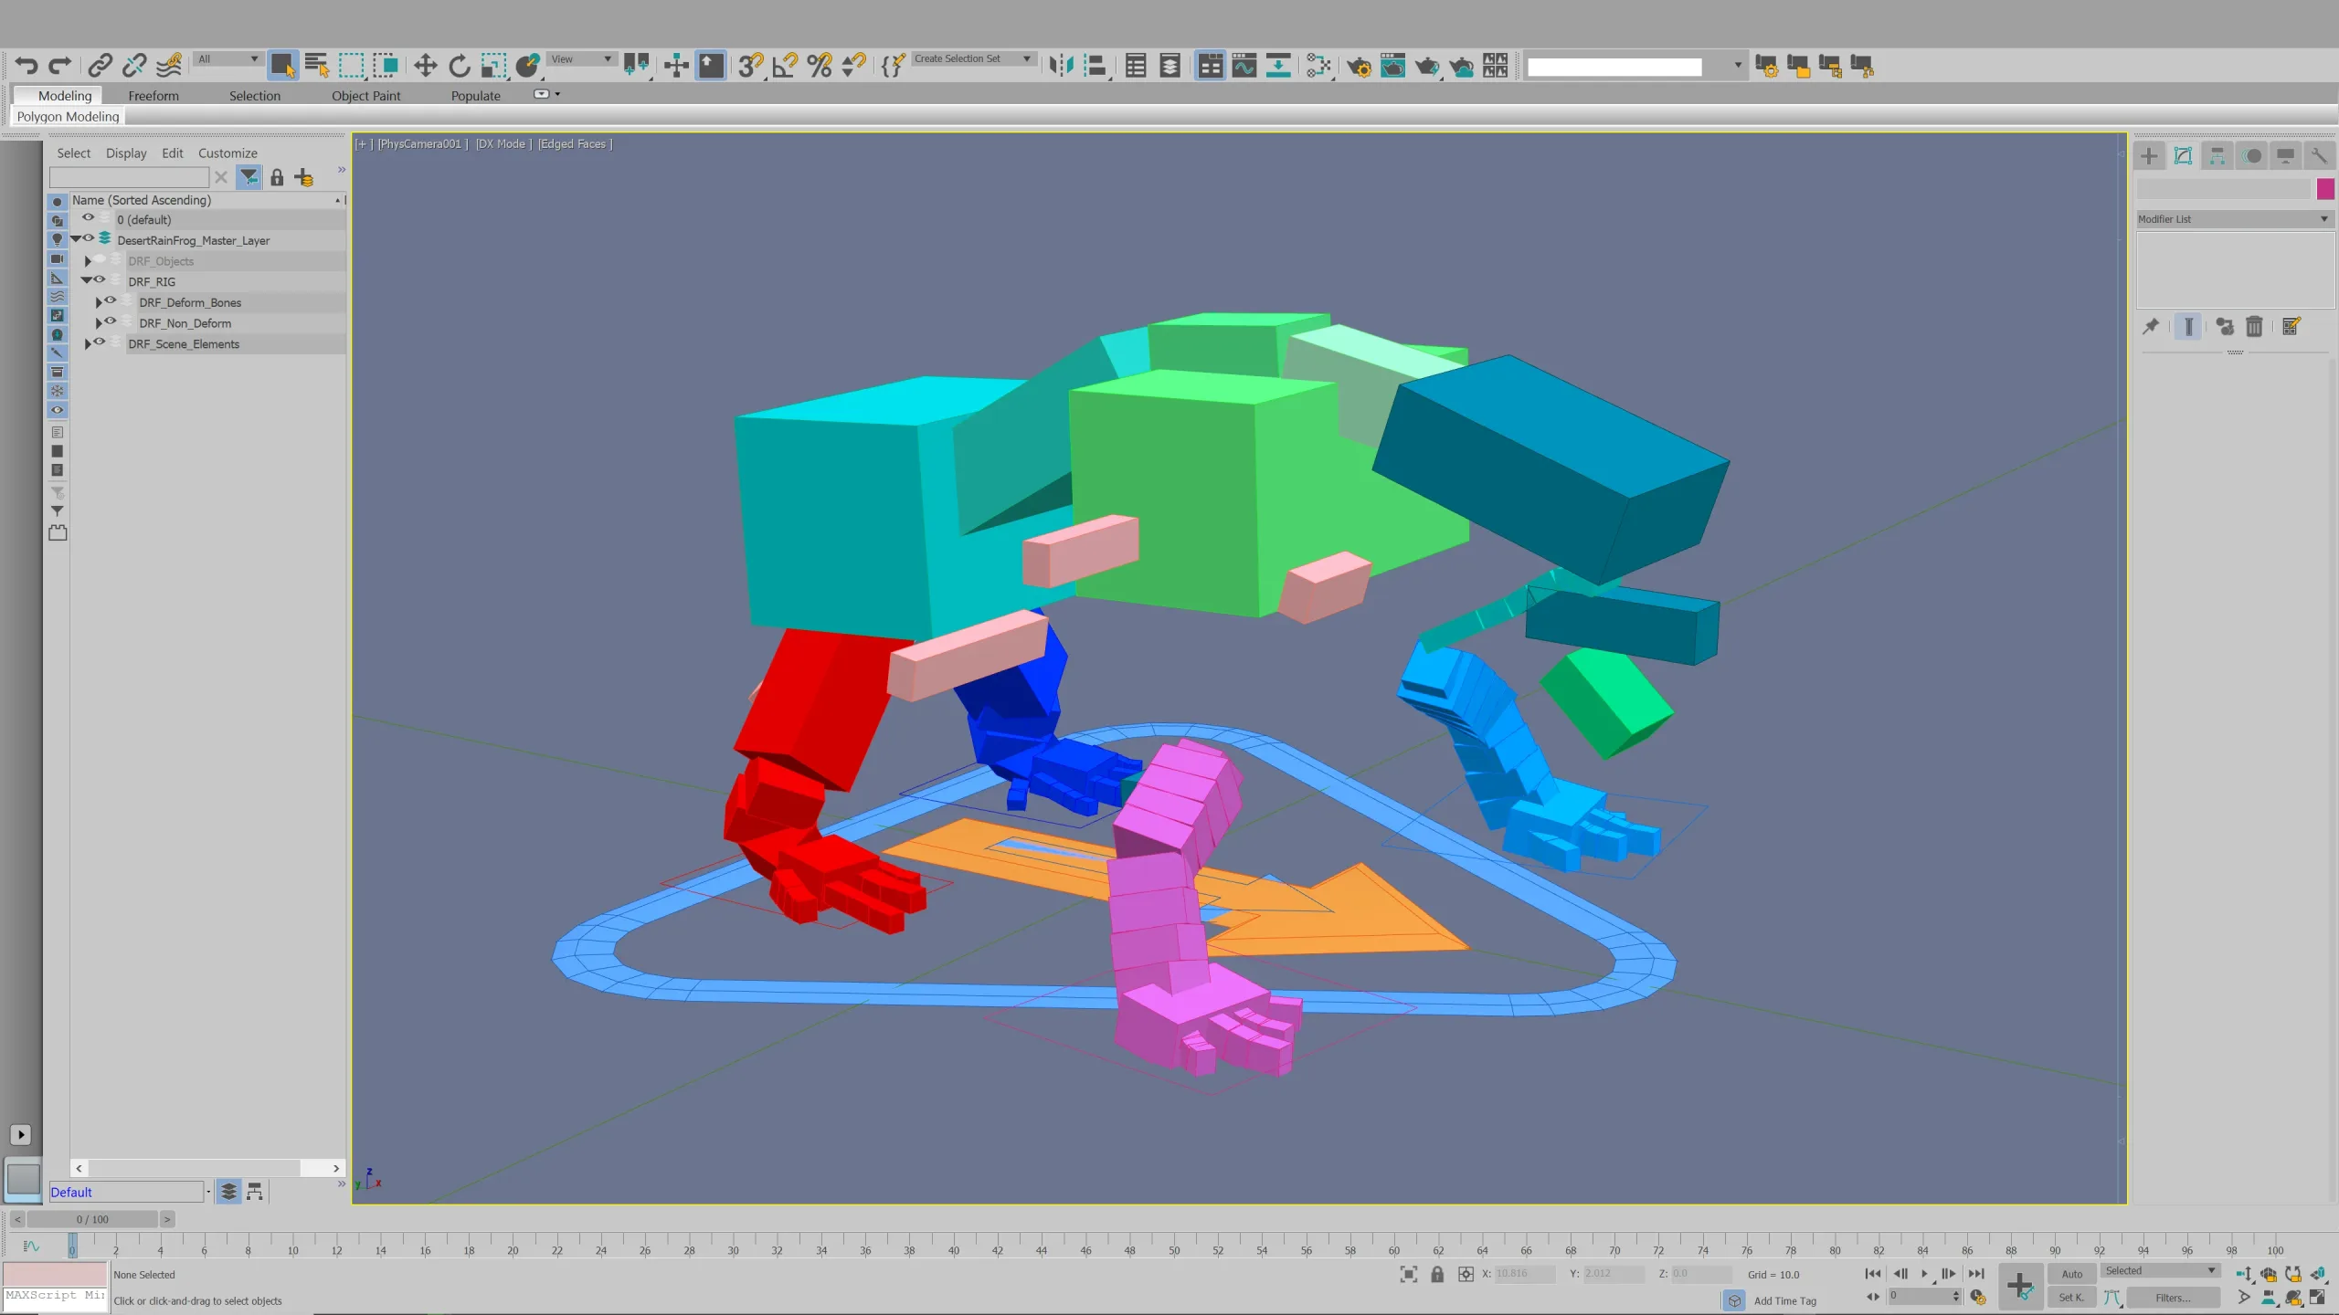The width and height of the screenshot is (2339, 1315).
Task: Click the Scene Explorer search field
Action: point(129,177)
